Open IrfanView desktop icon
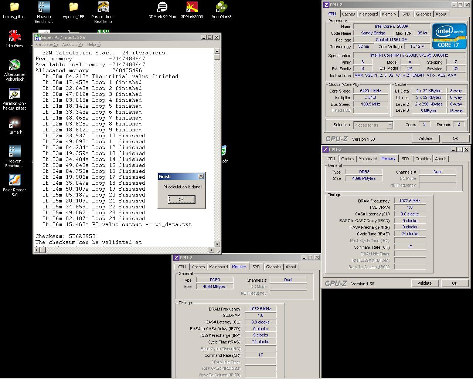 [x=14, y=39]
